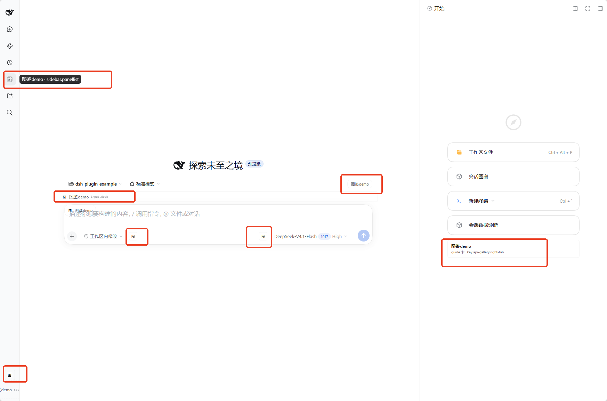Start a new chat with plus-circle icon
Screen dimensions: 607x401
(x=10, y=29)
